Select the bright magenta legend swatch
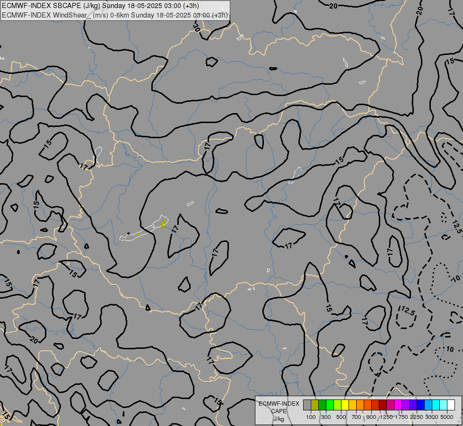463x426 pixels. [x=398, y=405]
